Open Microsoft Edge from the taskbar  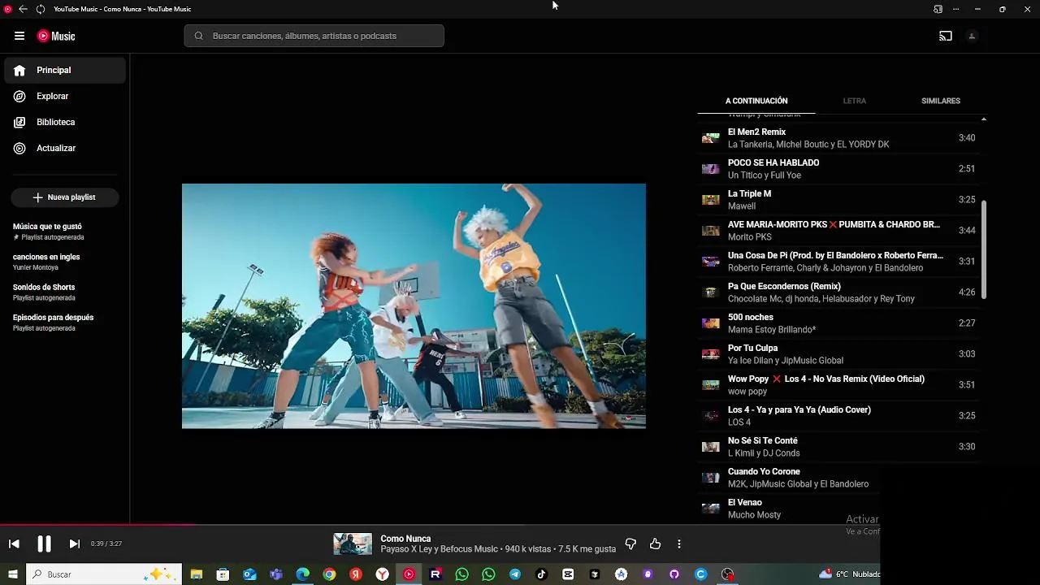pos(302,574)
